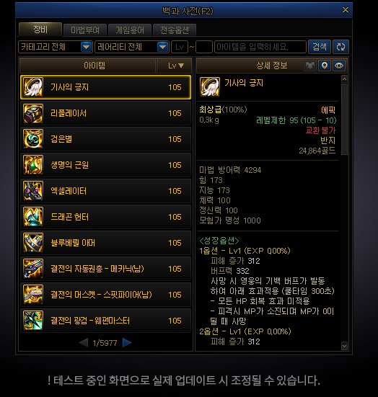378x397 pixels.
Task: Switch to the 마법부여 tab
Action: coord(85,30)
